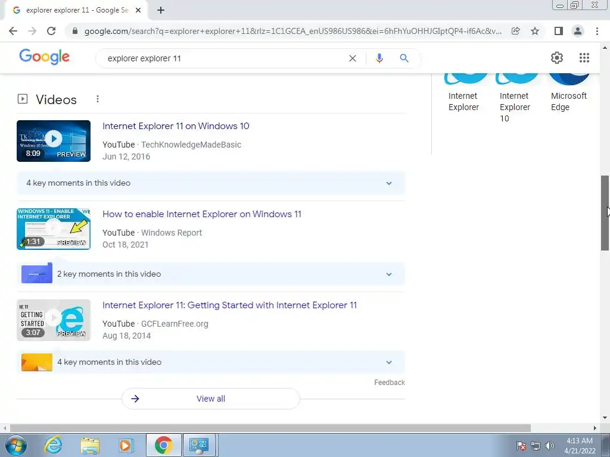
Task: Select the explorer explorer 11 tab
Action: pos(76,11)
